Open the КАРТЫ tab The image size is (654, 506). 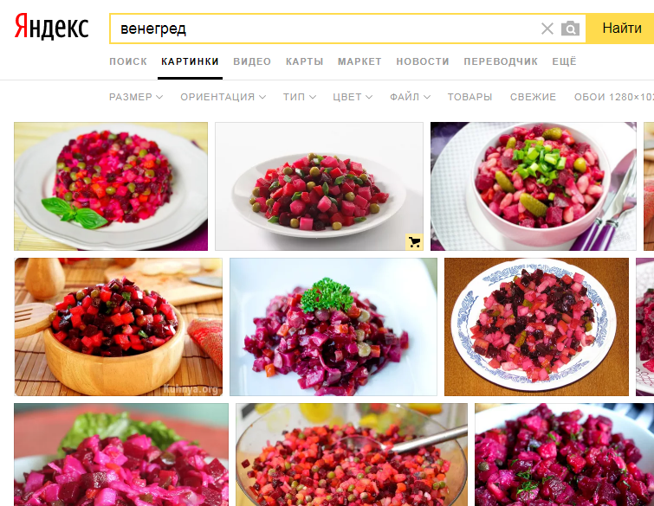click(304, 61)
